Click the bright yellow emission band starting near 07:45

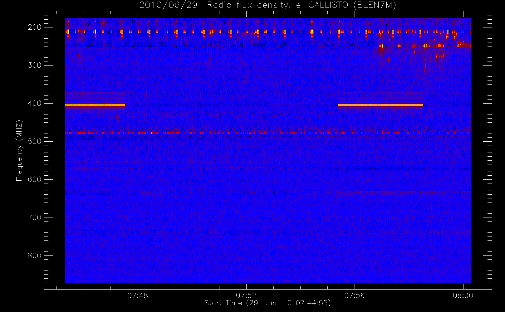pyautogui.click(x=95, y=105)
